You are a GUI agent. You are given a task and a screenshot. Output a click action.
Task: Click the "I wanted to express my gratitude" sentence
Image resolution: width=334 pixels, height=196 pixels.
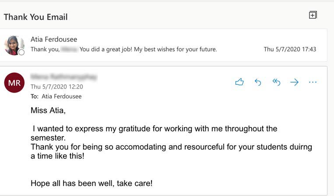(x=155, y=129)
